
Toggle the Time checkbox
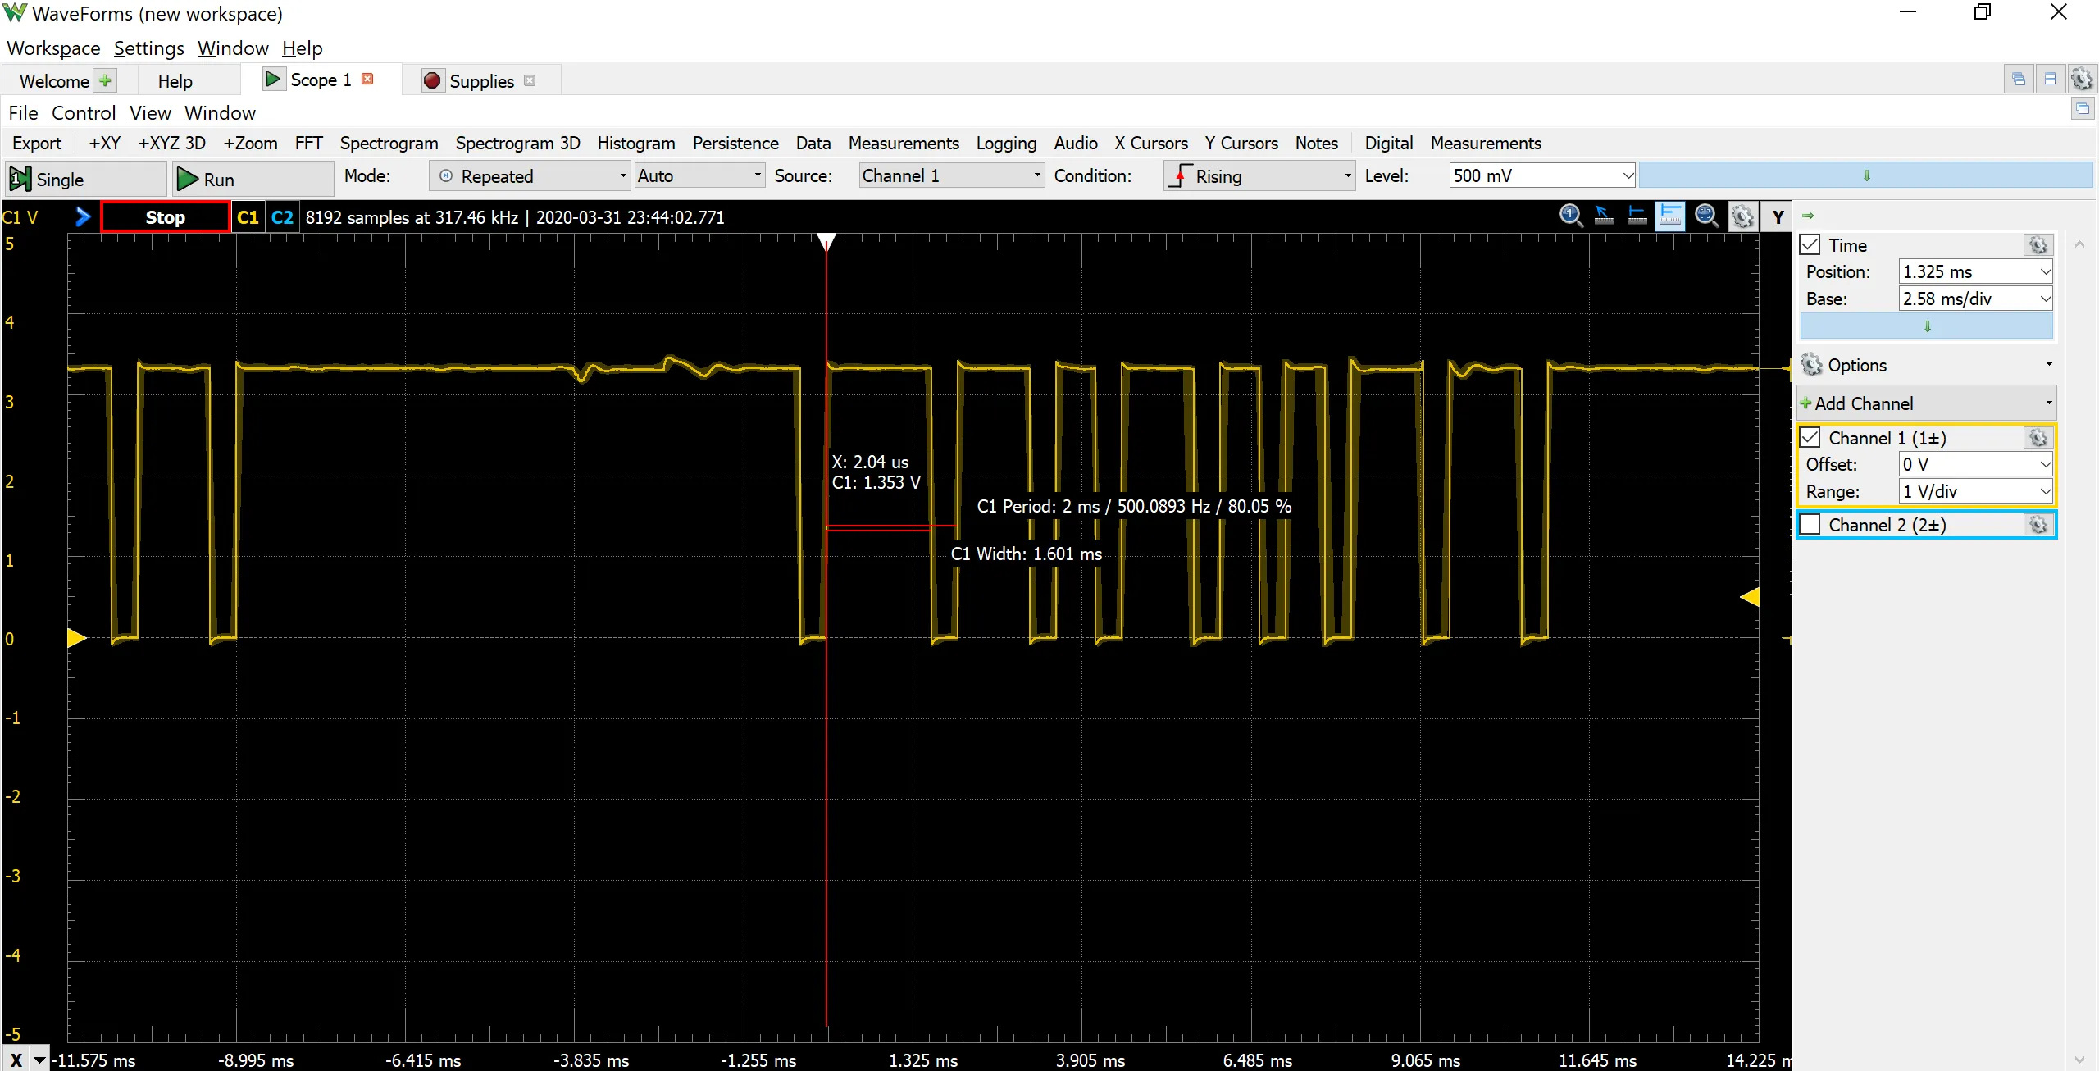(x=1810, y=245)
